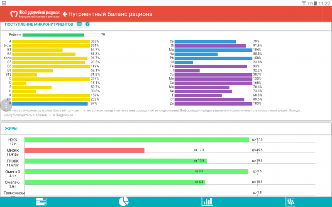Switch to the list view bottom tab
Image resolution: width=332 pixels, height=207 pixels.
click(x=41, y=202)
